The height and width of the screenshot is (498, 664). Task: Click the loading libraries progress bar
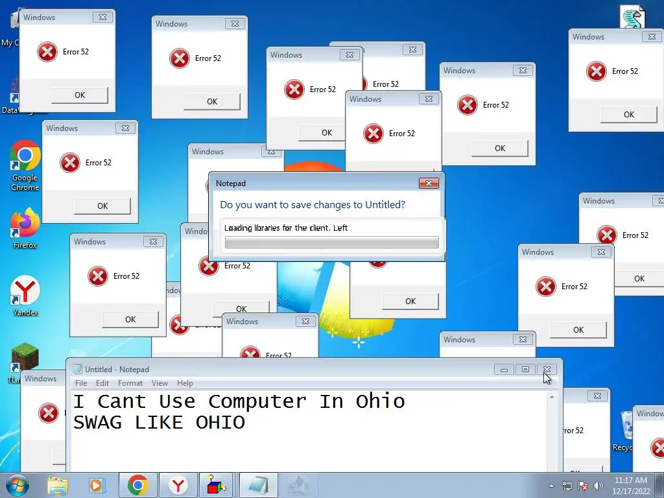point(331,243)
